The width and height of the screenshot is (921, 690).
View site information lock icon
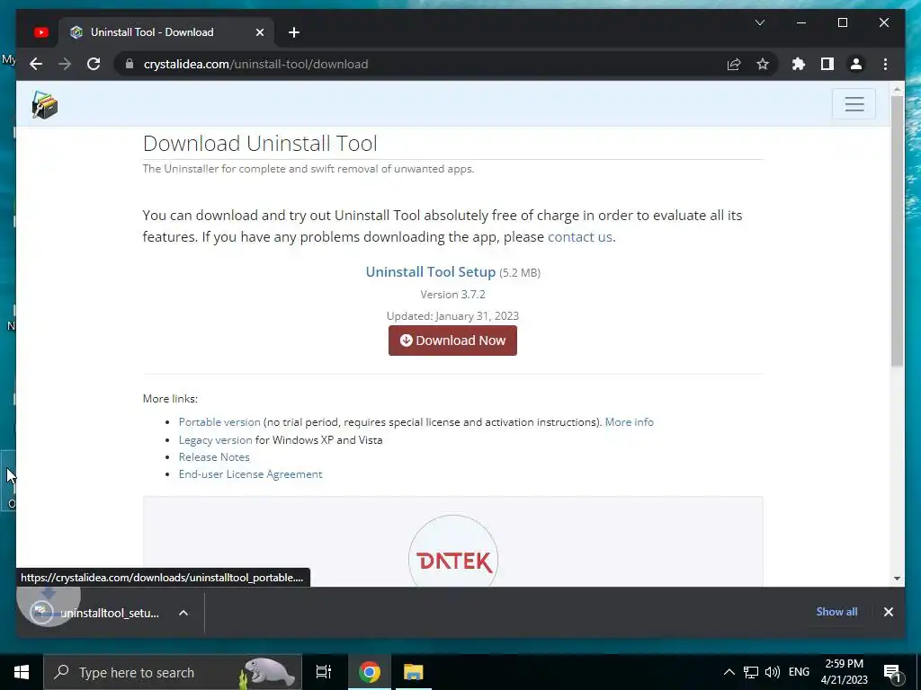[130, 64]
